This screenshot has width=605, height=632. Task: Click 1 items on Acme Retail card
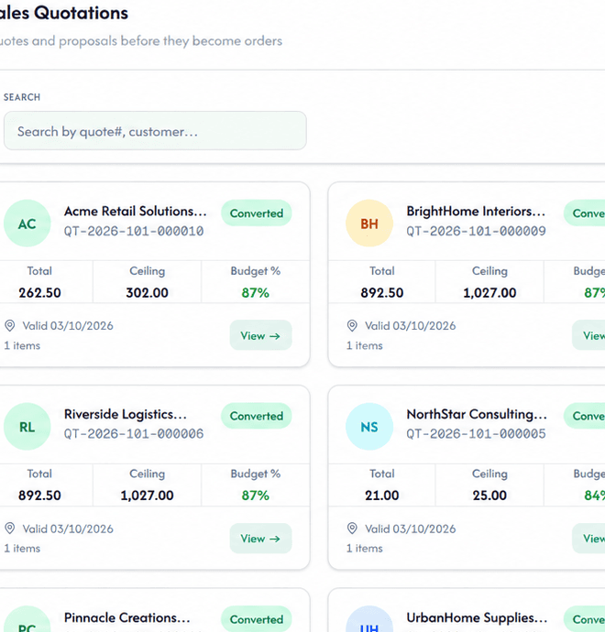click(22, 345)
